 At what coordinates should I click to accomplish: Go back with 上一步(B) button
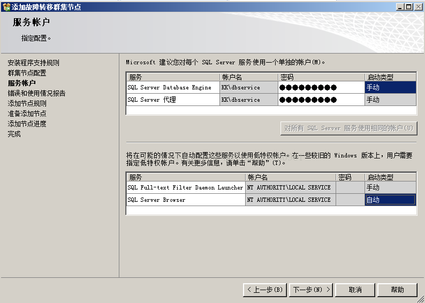tap(265, 290)
